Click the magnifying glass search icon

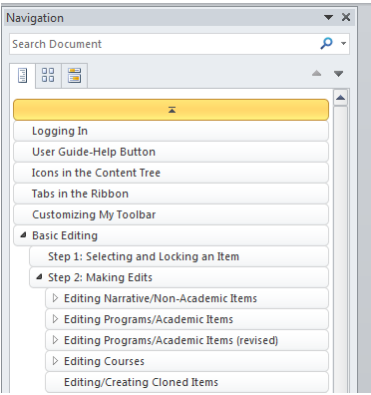coord(326,43)
